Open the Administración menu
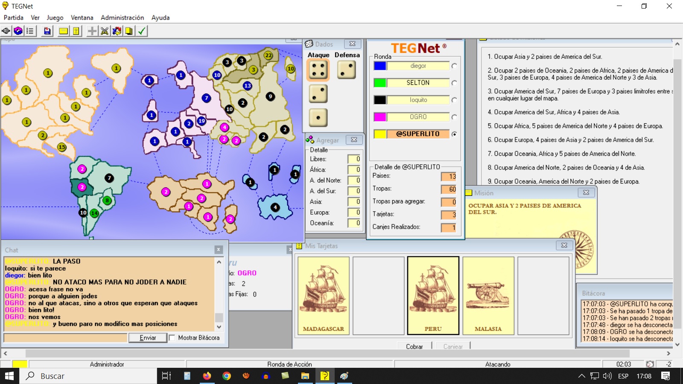The image size is (683, 384). (122, 17)
